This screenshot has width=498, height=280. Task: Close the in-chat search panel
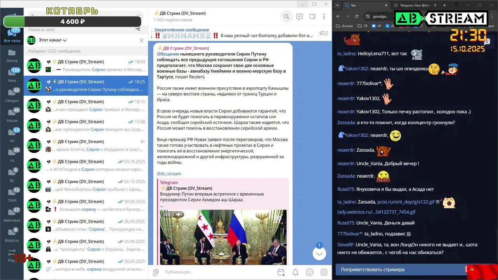(x=142, y=40)
